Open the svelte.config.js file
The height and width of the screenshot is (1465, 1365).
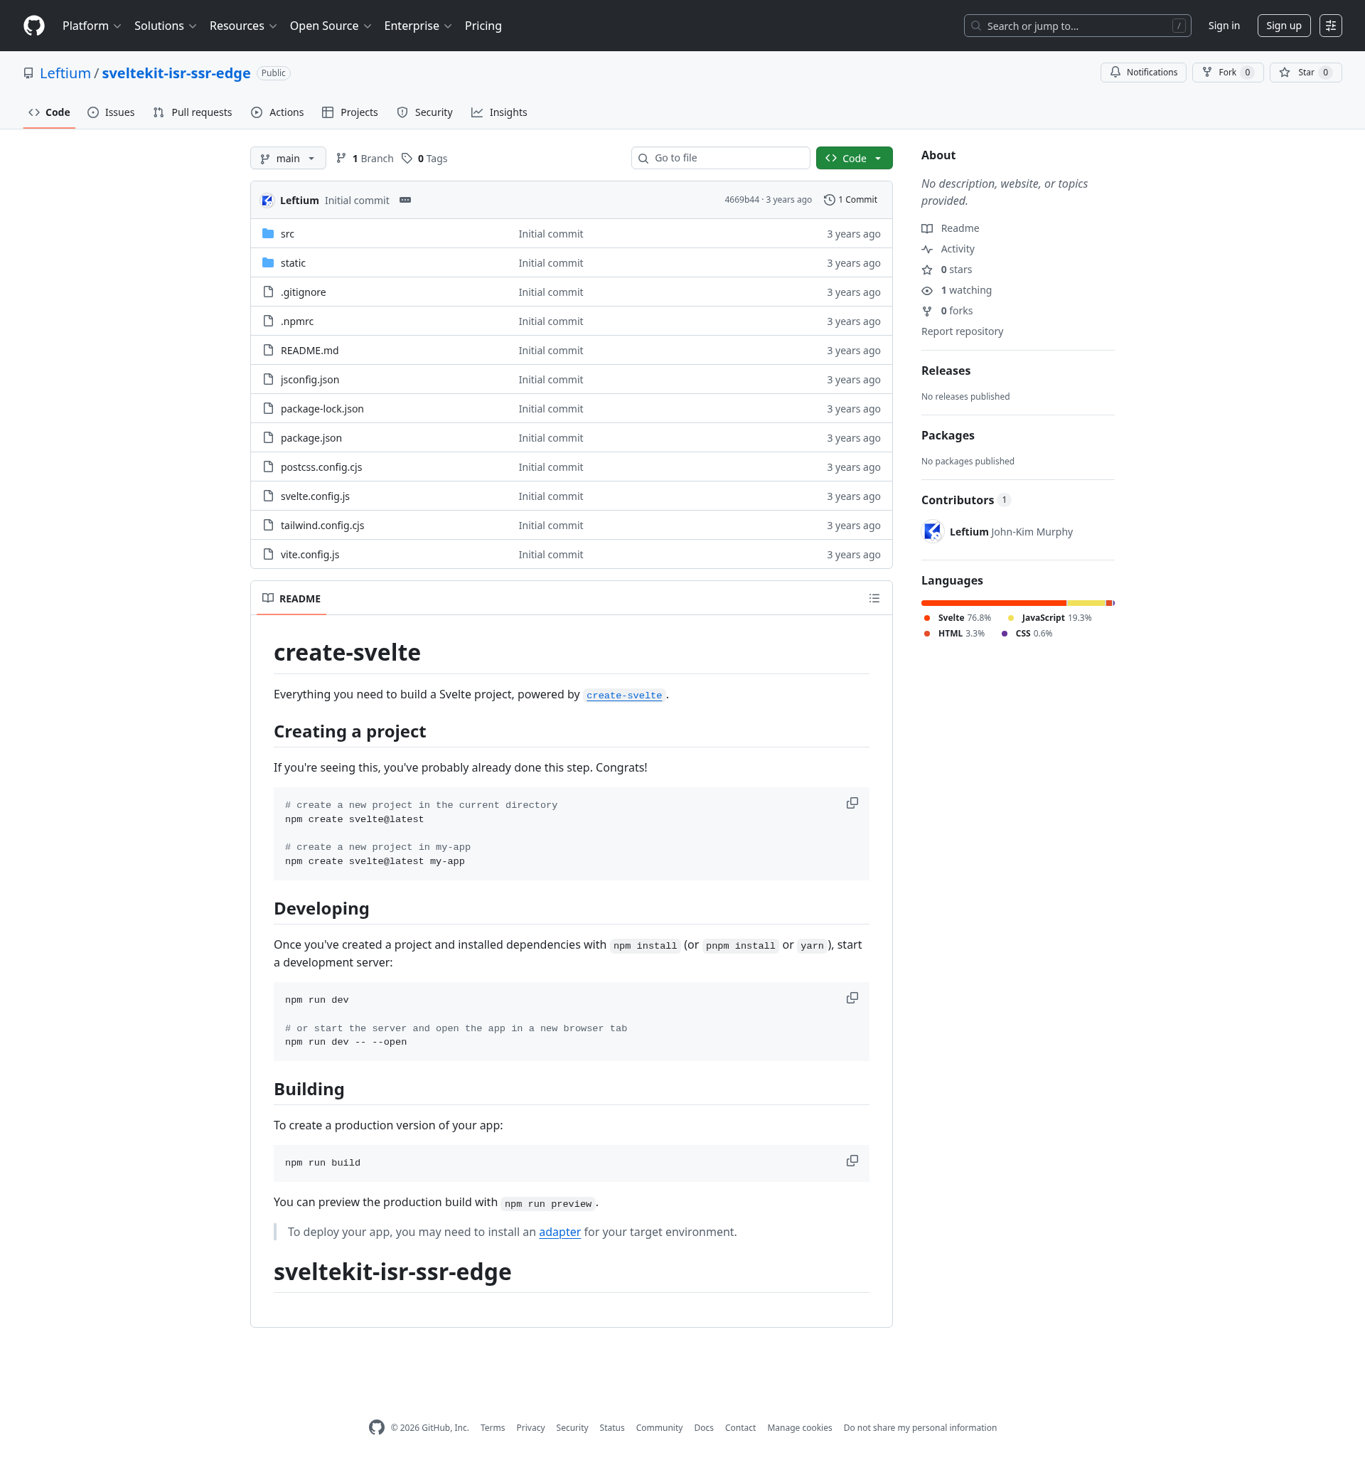[315, 496]
